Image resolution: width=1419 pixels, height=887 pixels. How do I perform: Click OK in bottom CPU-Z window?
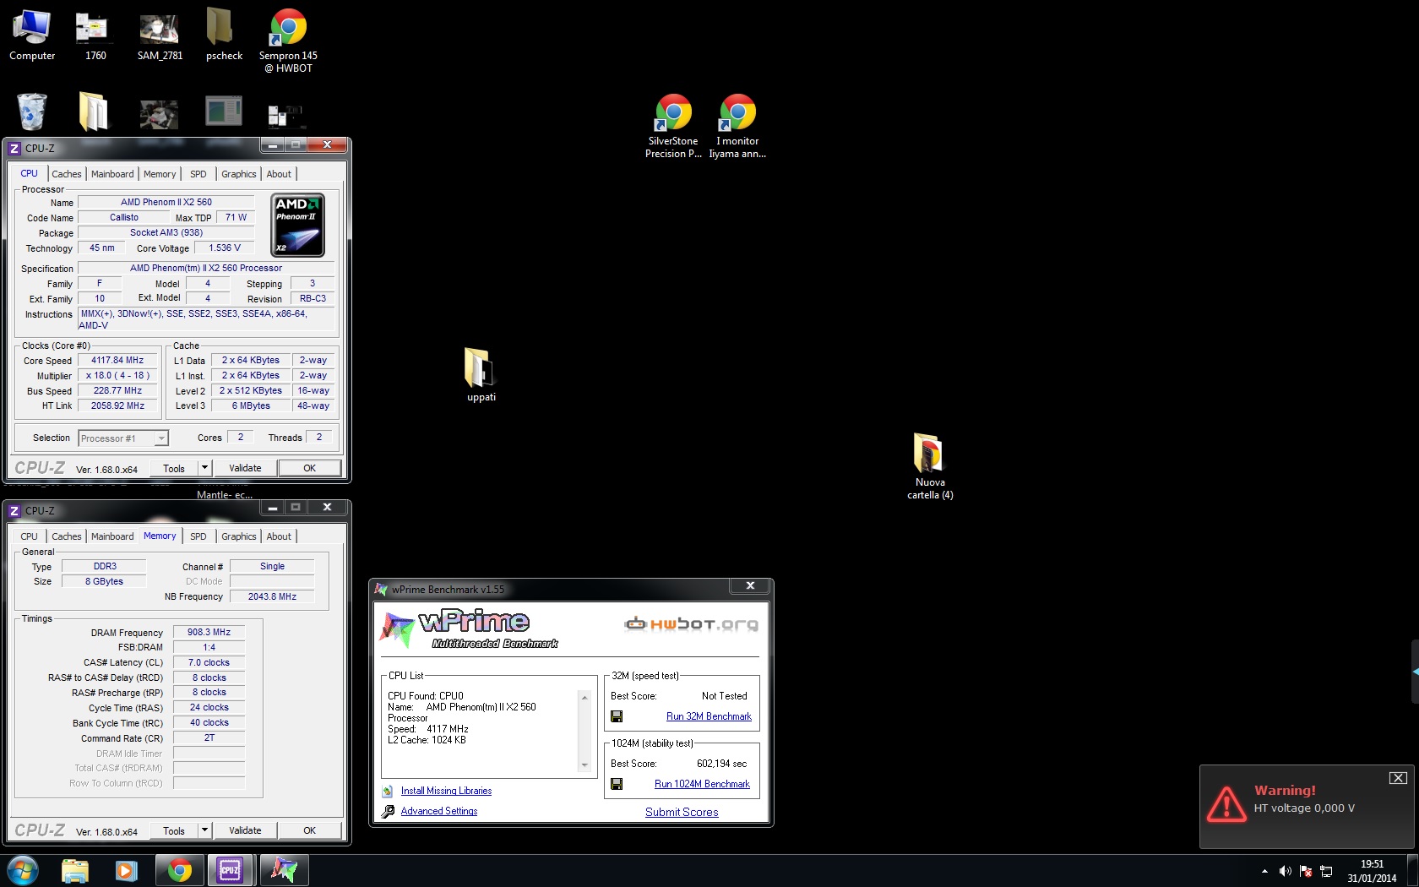tap(310, 830)
